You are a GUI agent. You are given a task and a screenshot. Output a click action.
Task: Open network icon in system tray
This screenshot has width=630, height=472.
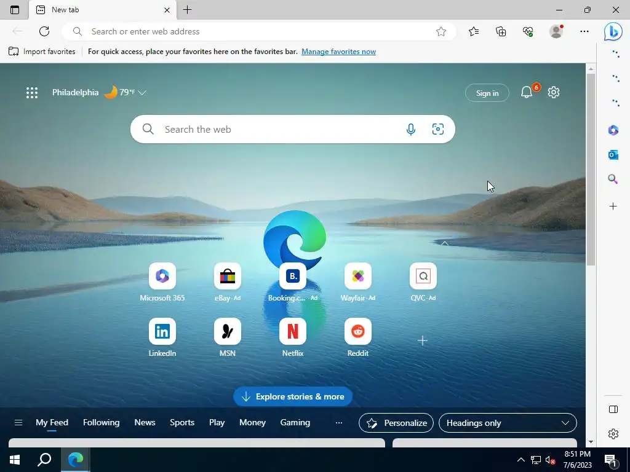tap(536, 460)
